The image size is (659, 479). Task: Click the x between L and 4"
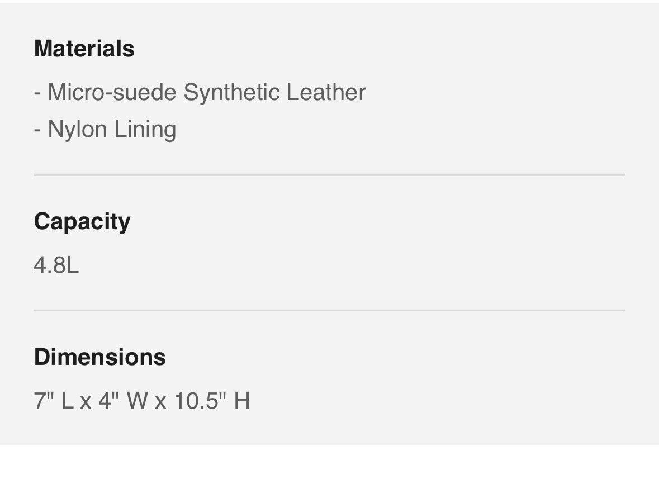86,402
